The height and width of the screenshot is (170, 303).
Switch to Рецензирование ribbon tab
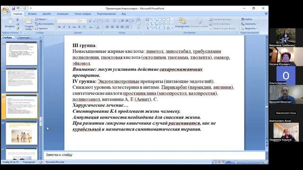pyautogui.click(x=106, y=14)
